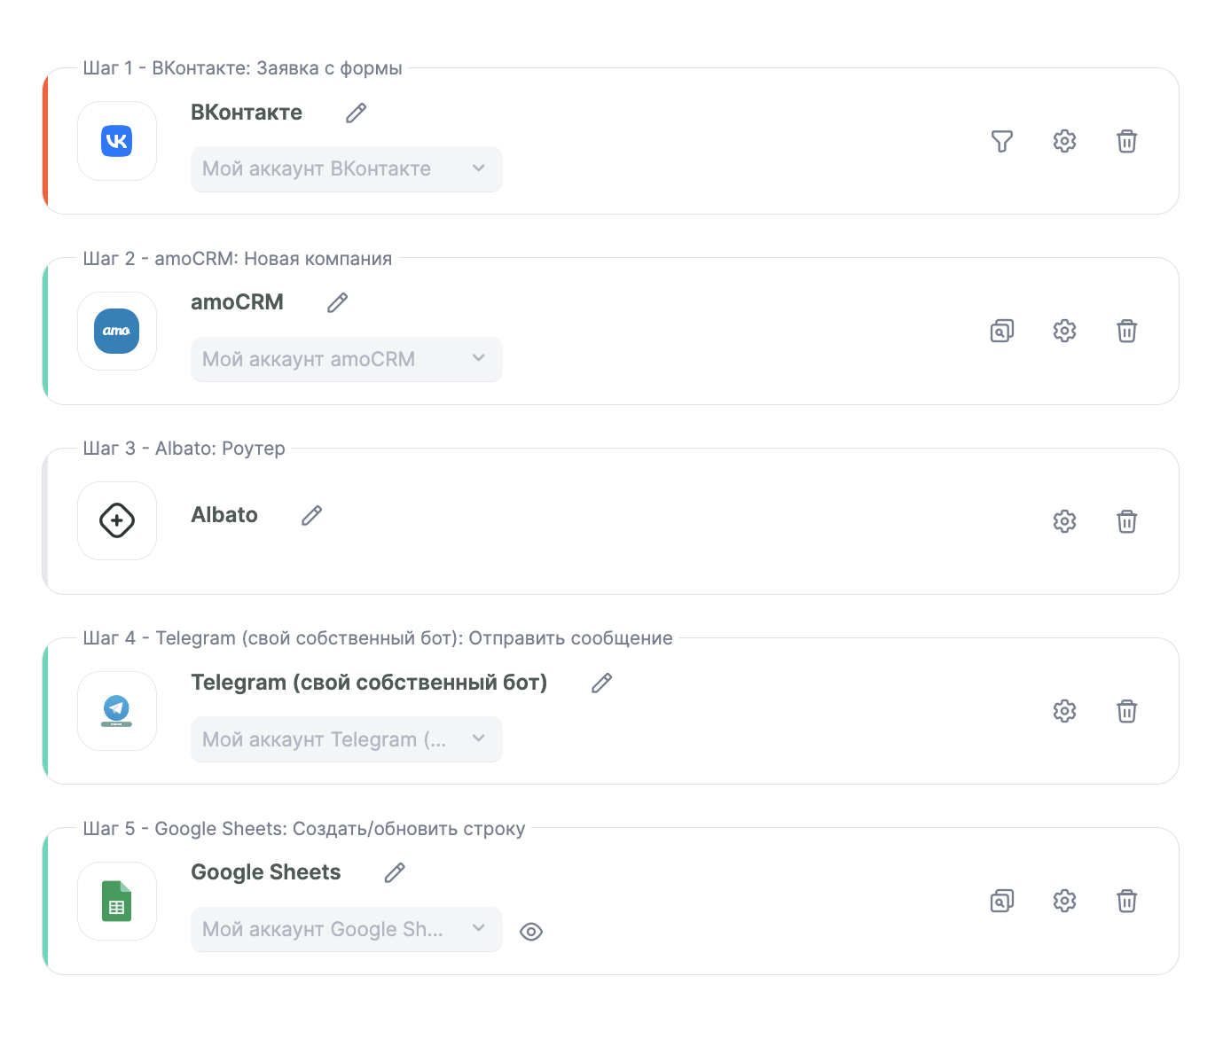Rename the Google Sheets step via pencil icon
1231x1039 pixels.
coord(395,872)
